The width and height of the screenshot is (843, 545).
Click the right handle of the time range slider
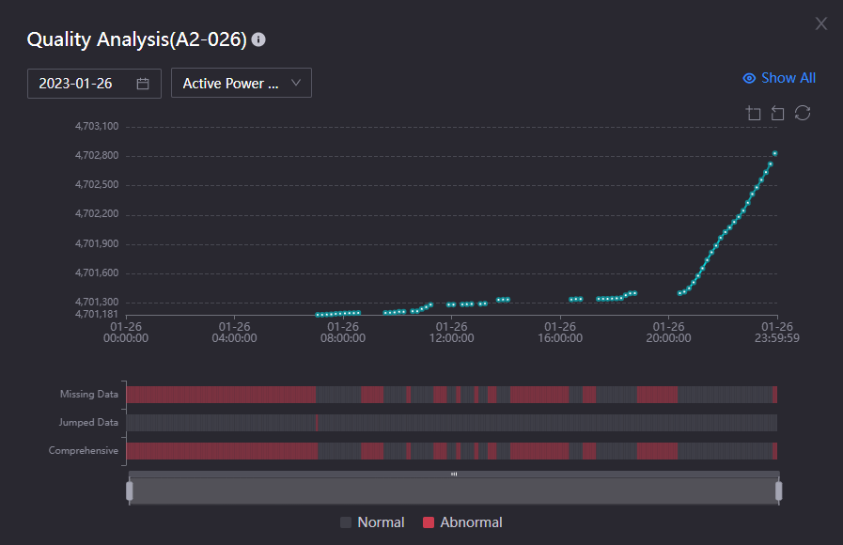pyautogui.click(x=778, y=490)
